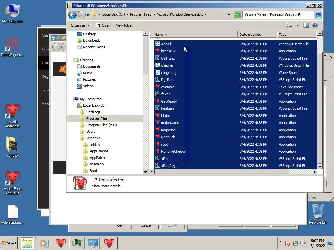The height and width of the screenshot is (250, 334).
Task: Click the GetReady application icon
Action: click(158, 101)
